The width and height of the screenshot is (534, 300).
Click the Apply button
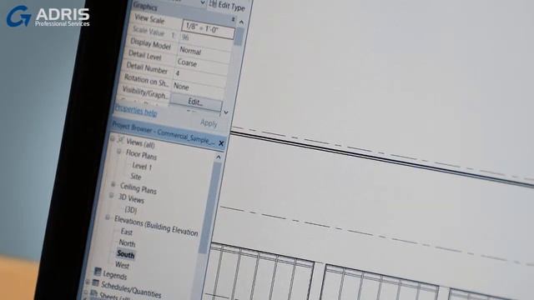point(209,122)
